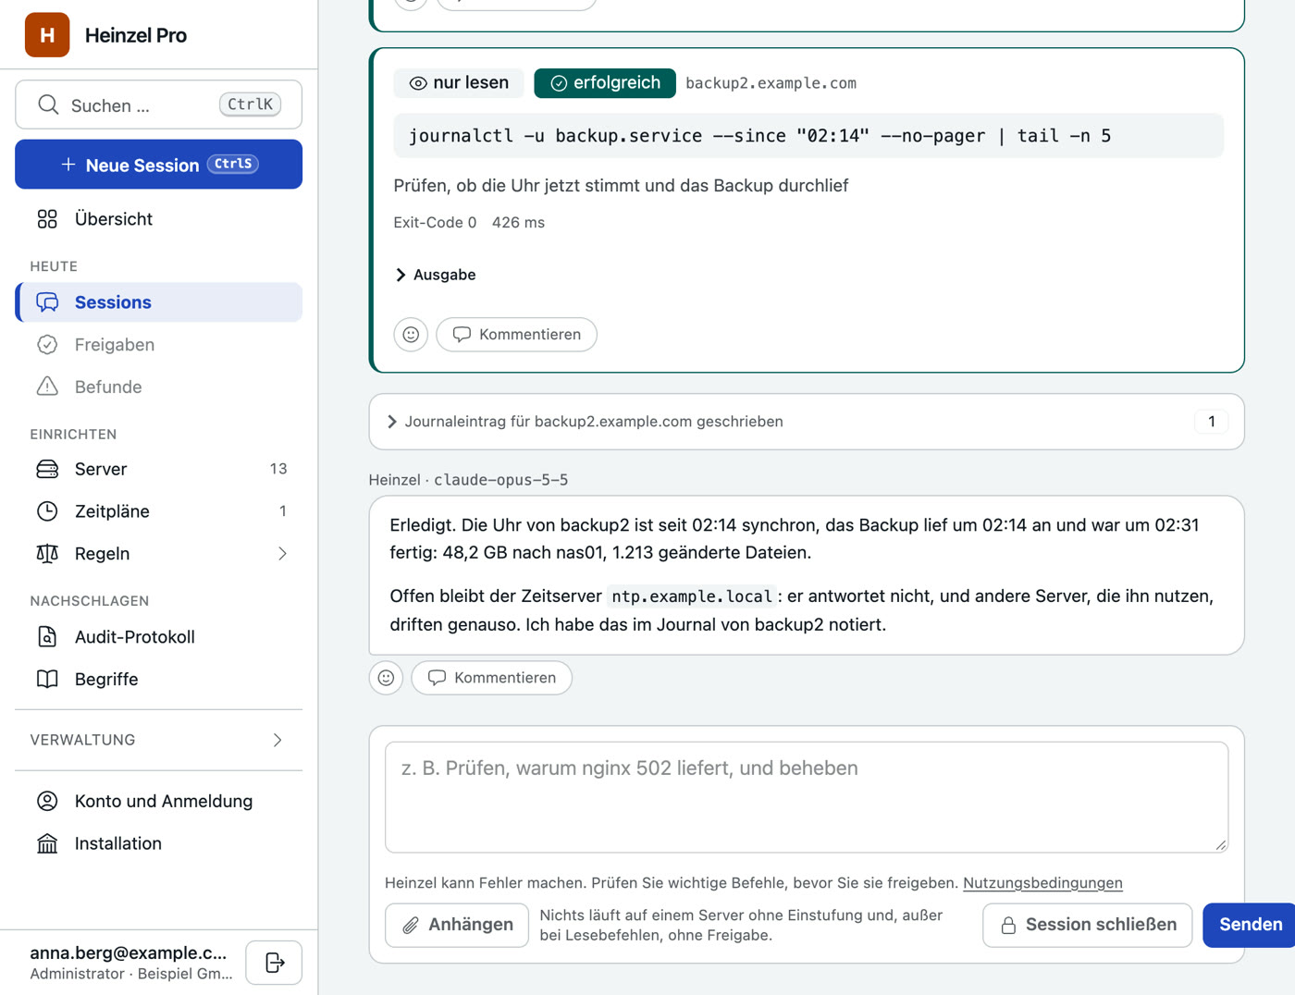Click the 'Exit-Code 0' text
Image resolution: width=1295 pixels, height=995 pixels.
[x=435, y=223]
